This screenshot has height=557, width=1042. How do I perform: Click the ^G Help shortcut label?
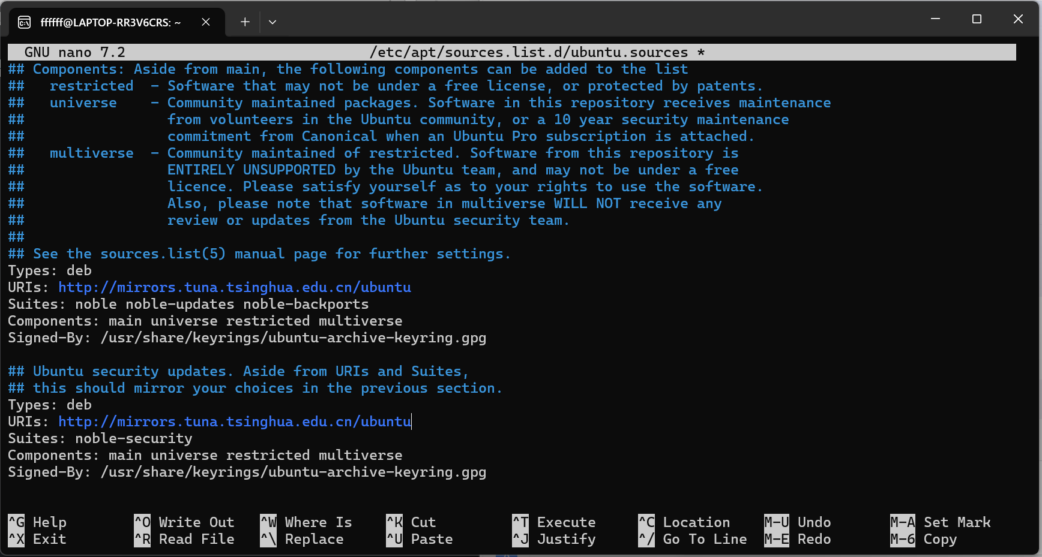37,522
